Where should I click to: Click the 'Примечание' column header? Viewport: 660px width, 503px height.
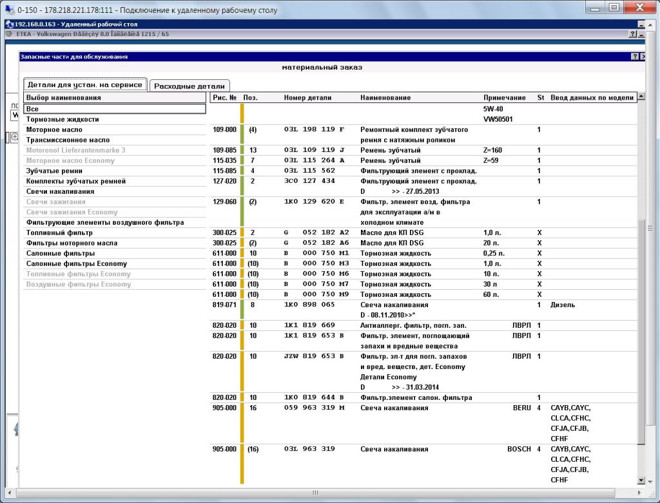504,97
